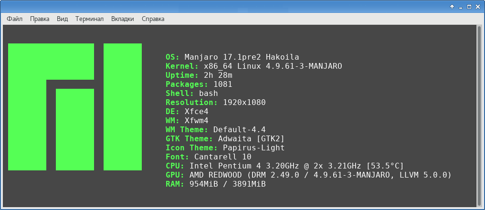Open the Файл menu
The width and height of the screenshot is (485, 210).
point(14,19)
